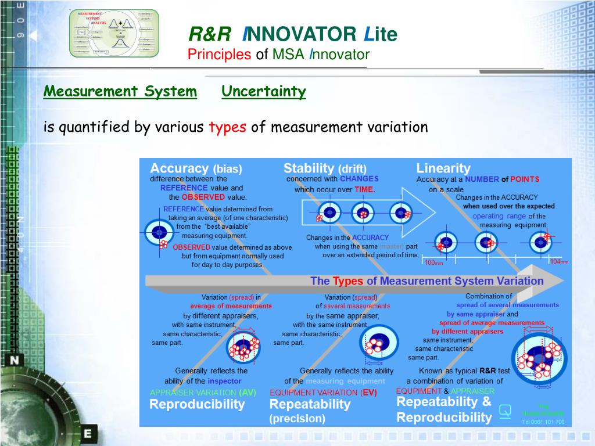Select the 'Accuracy (bias)' heading
The width and height of the screenshot is (595, 446).
pyautogui.click(x=196, y=168)
